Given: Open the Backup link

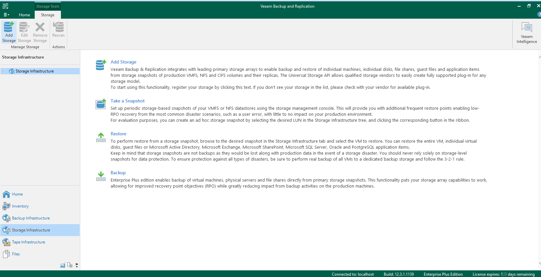Looking at the screenshot, I should [x=118, y=173].
